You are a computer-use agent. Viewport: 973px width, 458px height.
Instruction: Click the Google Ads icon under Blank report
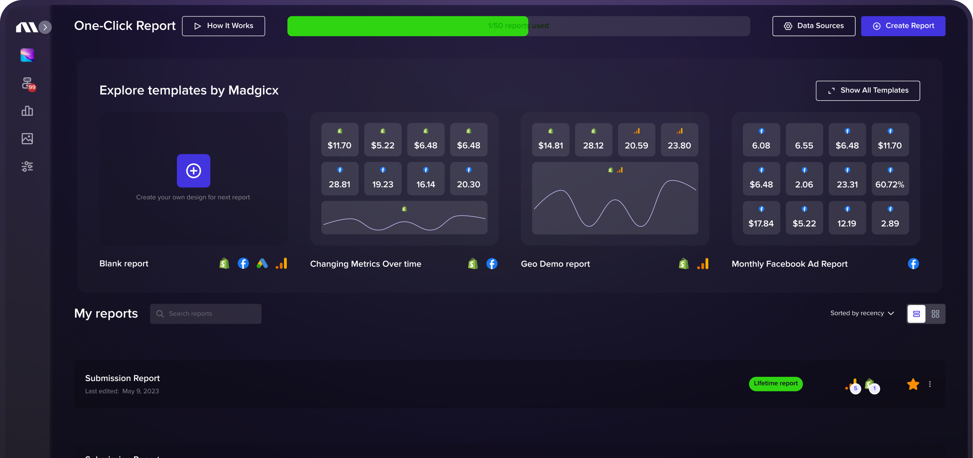click(x=262, y=263)
